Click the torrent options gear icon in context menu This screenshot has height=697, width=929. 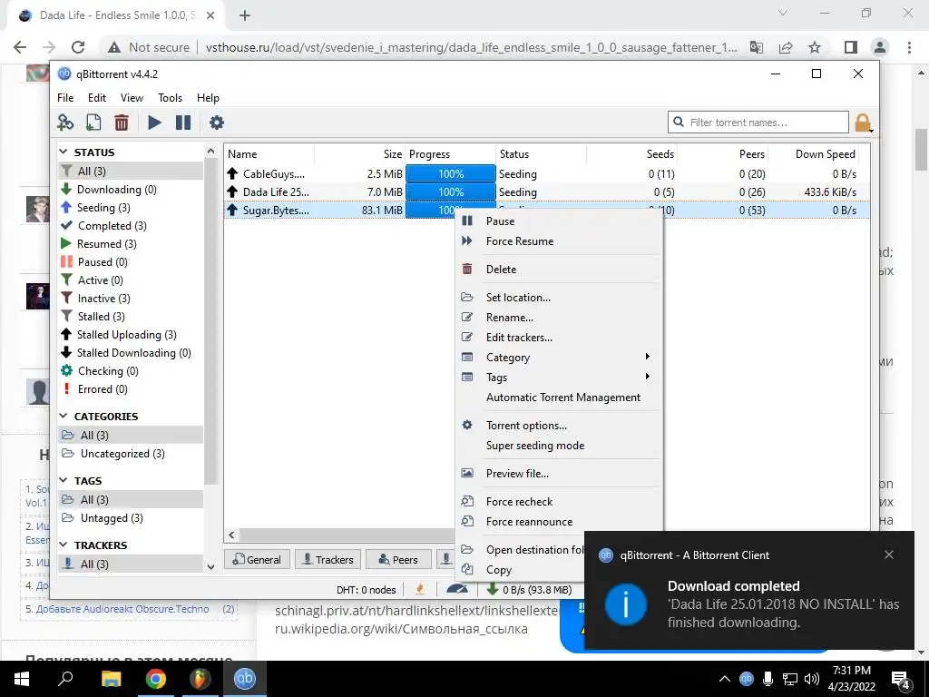click(467, 425)
